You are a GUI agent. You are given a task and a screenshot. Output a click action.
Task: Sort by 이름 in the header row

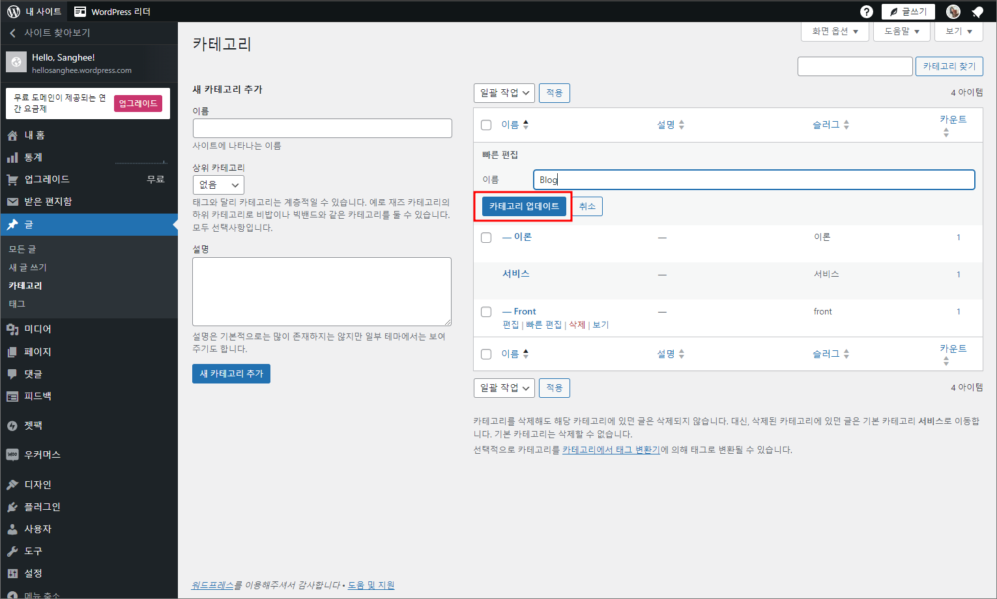[x=515, y=125]
